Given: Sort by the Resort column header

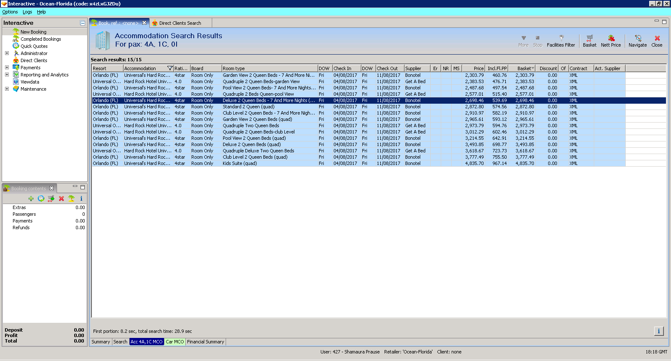Looking at the screenshot, I should pos(107,68).
